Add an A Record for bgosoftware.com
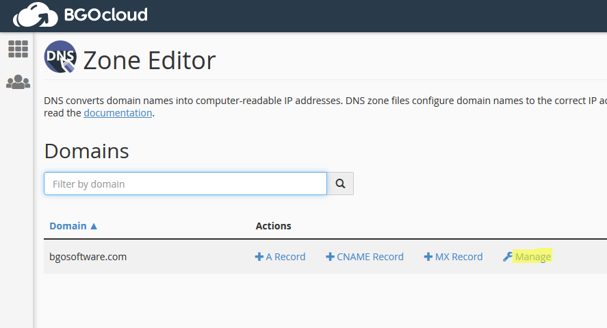The height and width of the screenshot is (328, 607). [x=281, y=257]
